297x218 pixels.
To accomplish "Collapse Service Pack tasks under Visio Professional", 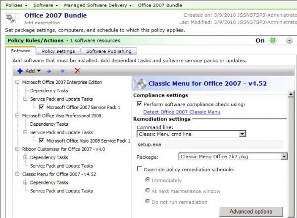I will coord(25,132).
